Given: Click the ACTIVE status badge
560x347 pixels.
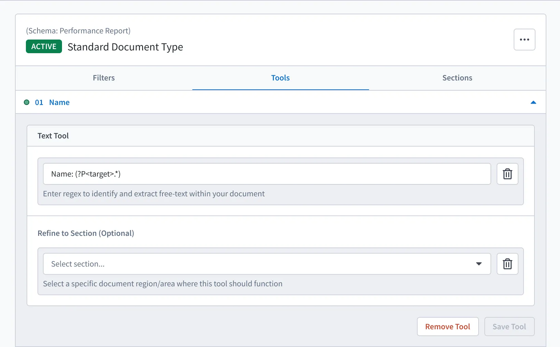Looking at the screenshot, I should (44, 46).
